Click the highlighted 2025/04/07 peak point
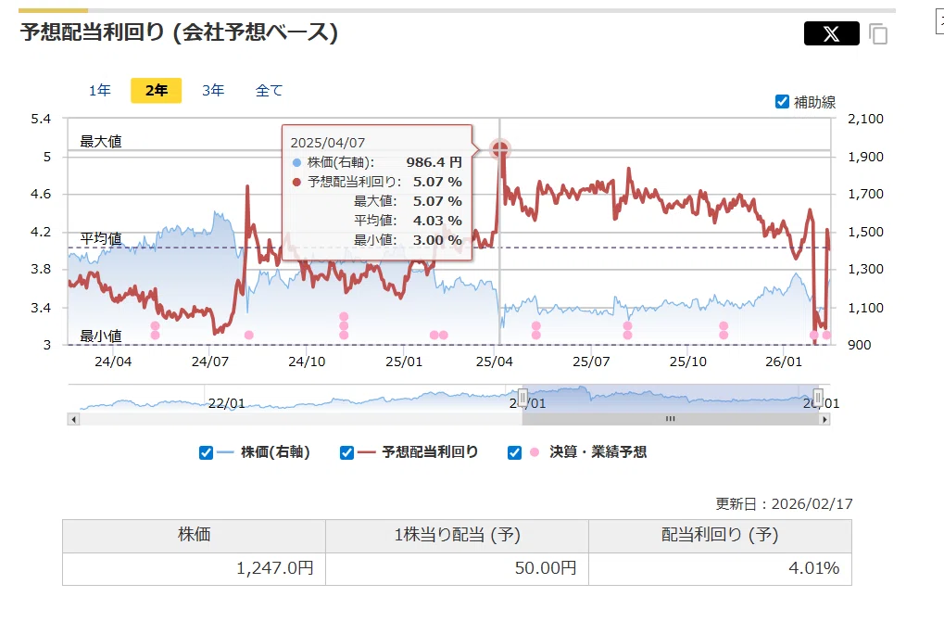Image resolution: width=944 pixels, height=622 pixels. pyautogui.click(x=499, y=148)
